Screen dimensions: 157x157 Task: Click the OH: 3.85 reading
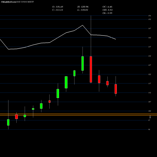pyautogui.click(x=107, y=10)
